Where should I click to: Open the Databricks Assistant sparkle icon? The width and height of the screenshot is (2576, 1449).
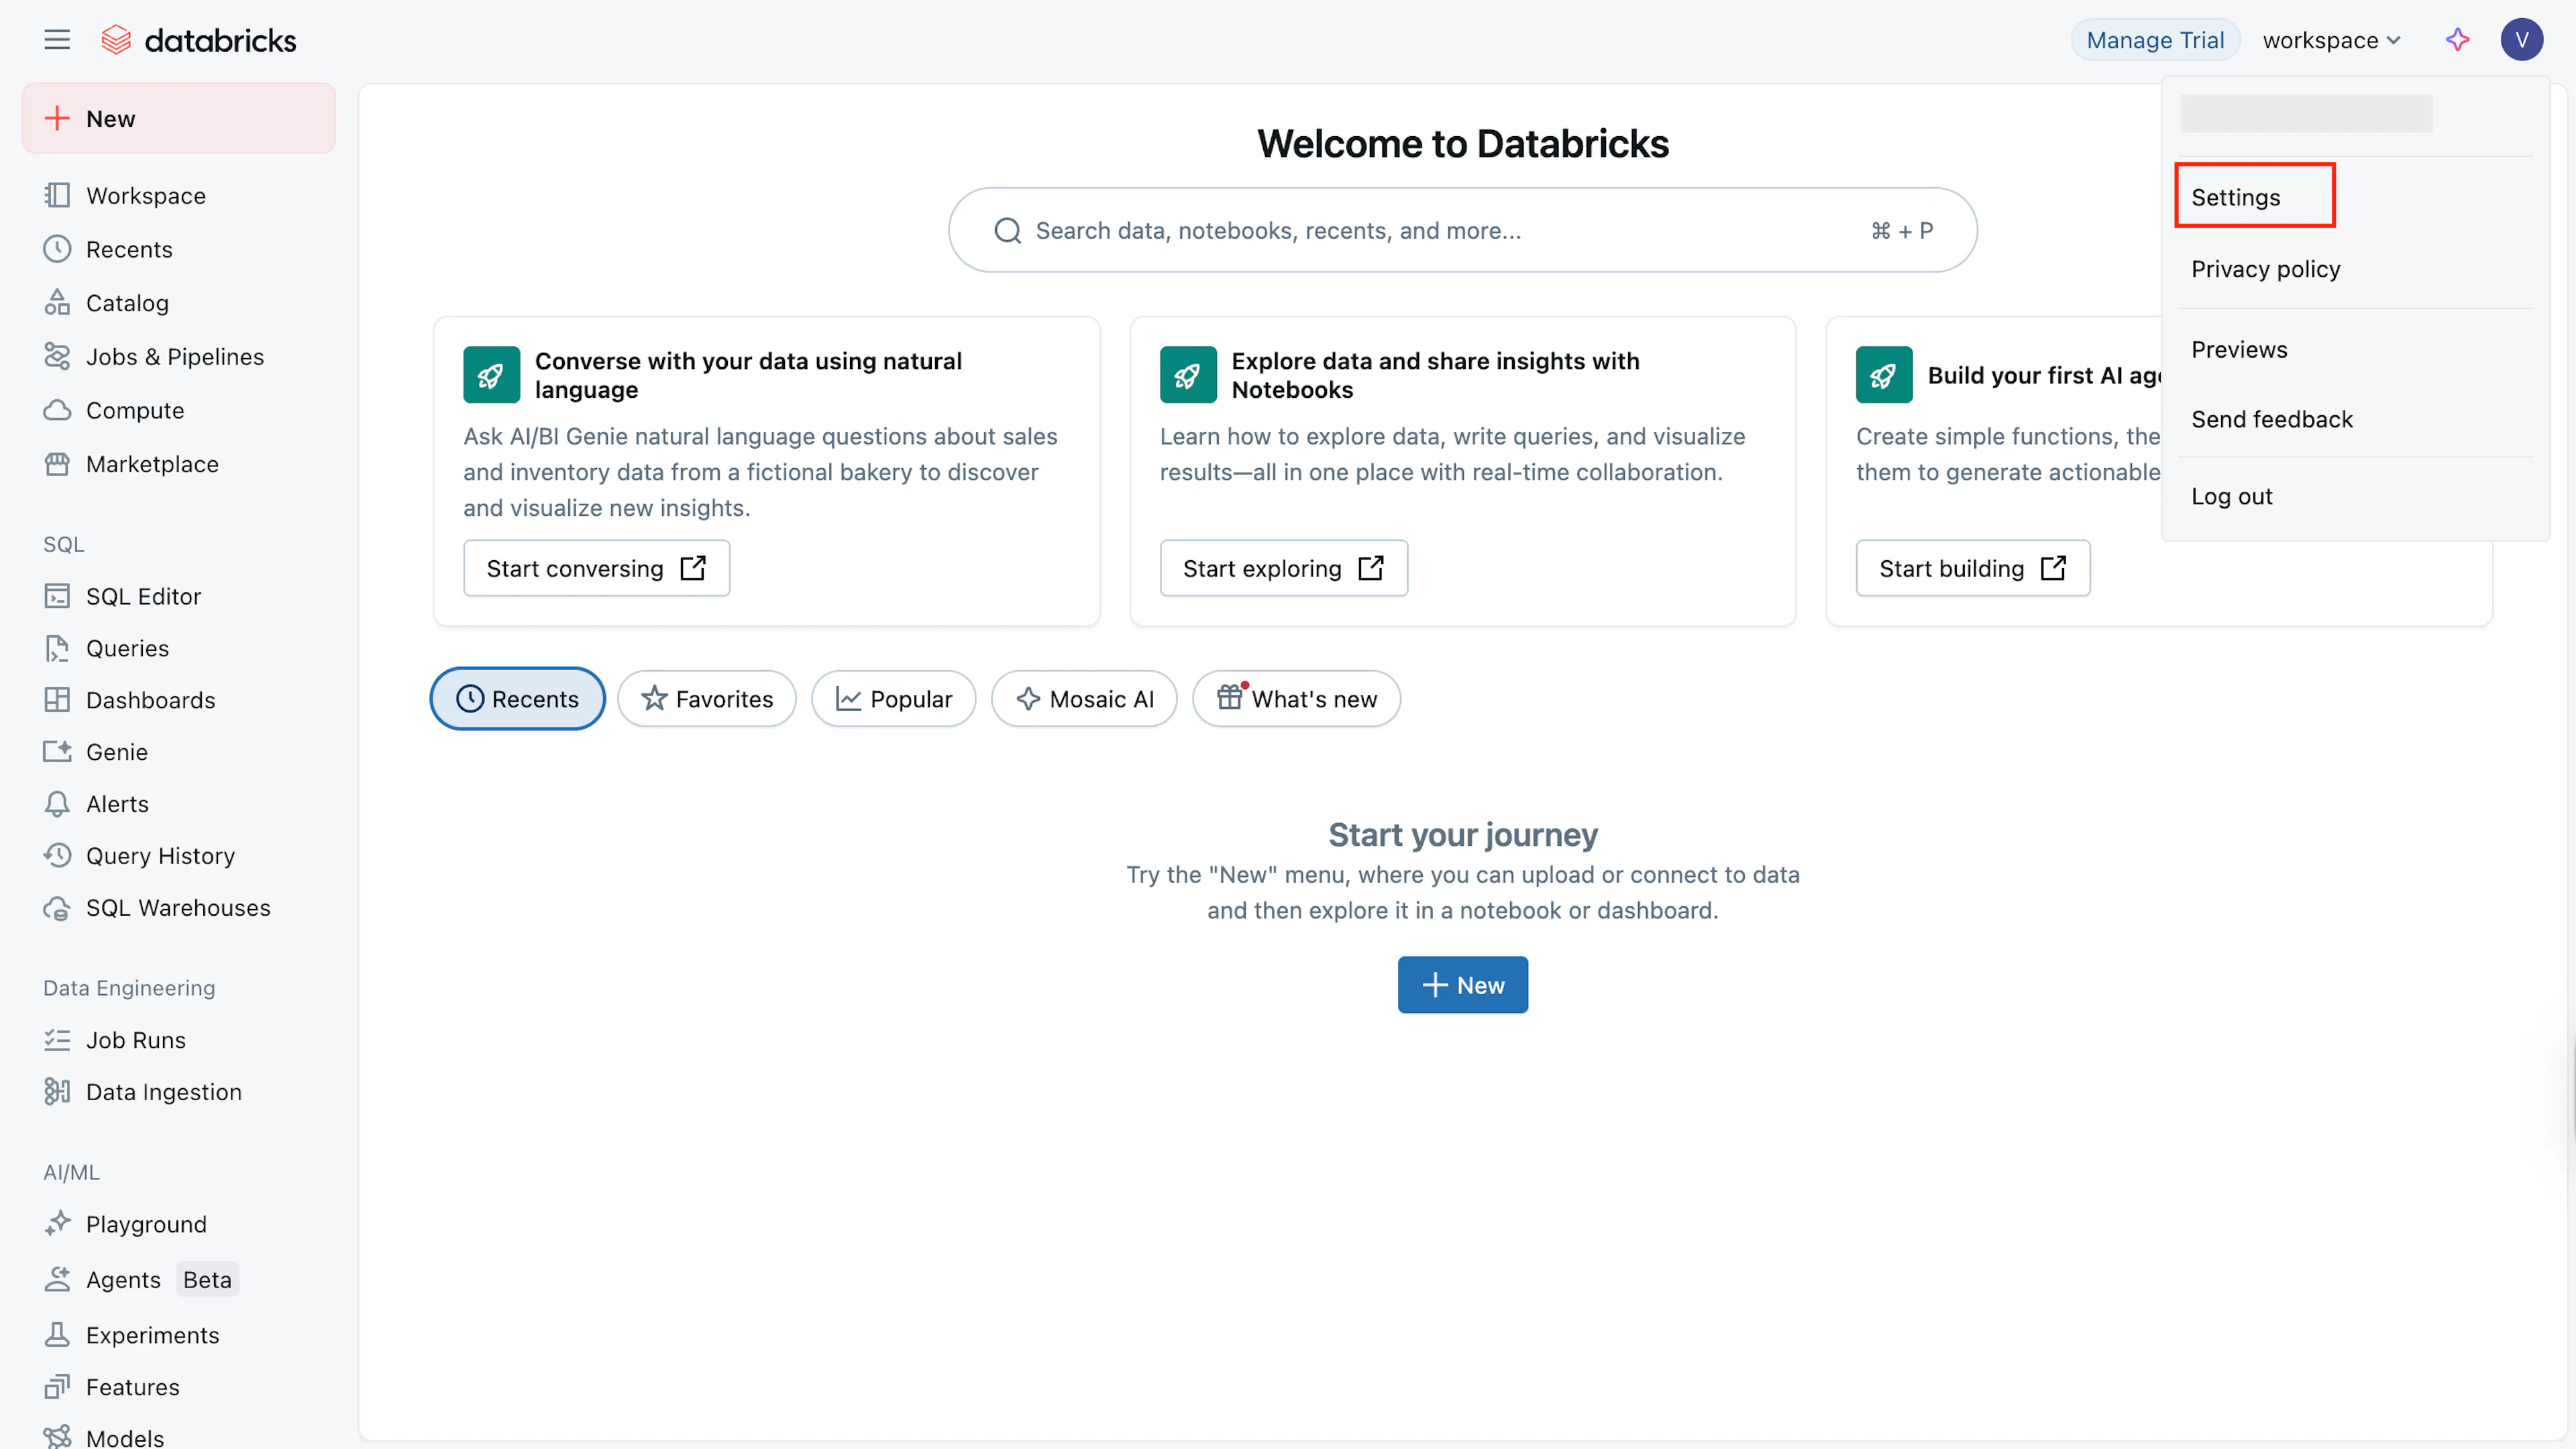click(2457, 40)
